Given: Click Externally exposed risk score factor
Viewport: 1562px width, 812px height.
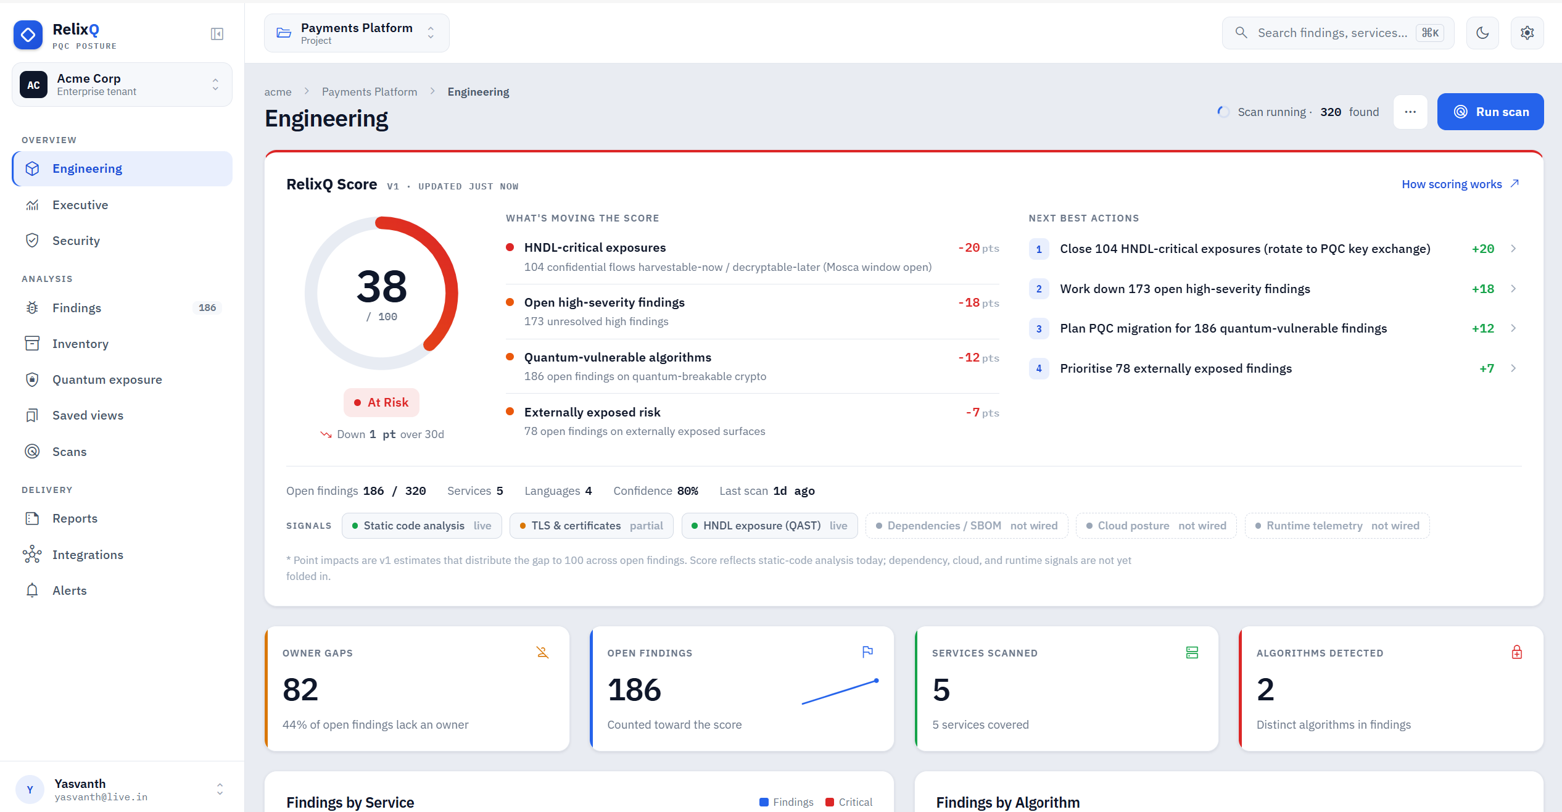Looking at the screenshot, I should (x=752, y=421).
